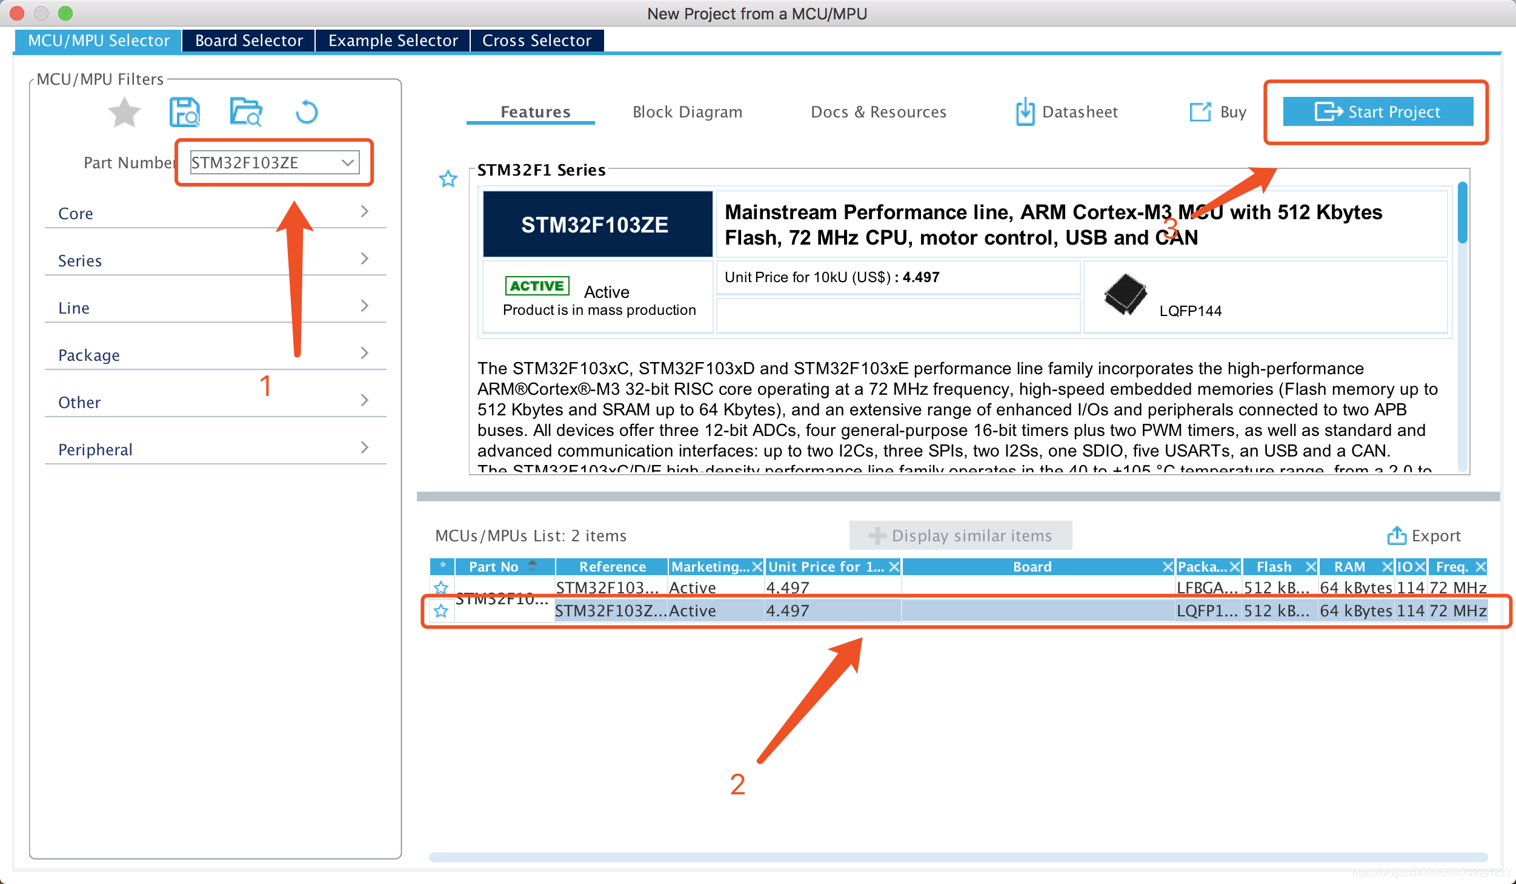Sort by Part No column arrow
Image resolution: width=1516 pixels, height=884 pixels.
(x=533, y=566)
